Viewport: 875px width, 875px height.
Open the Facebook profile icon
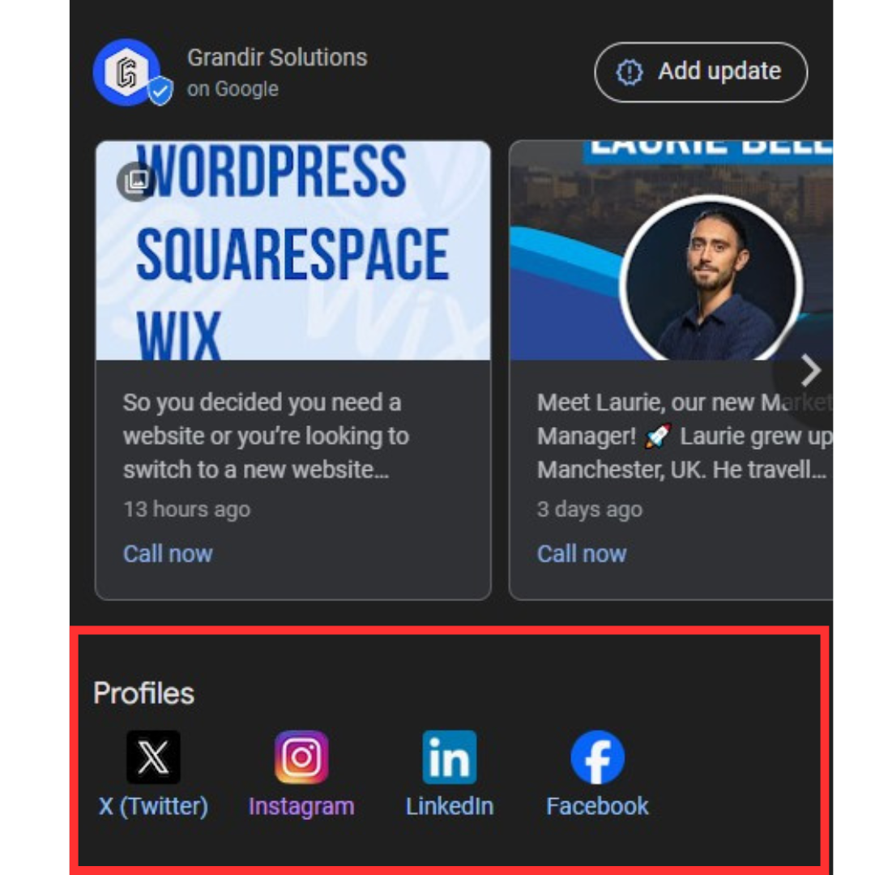[x=598, y=757]
